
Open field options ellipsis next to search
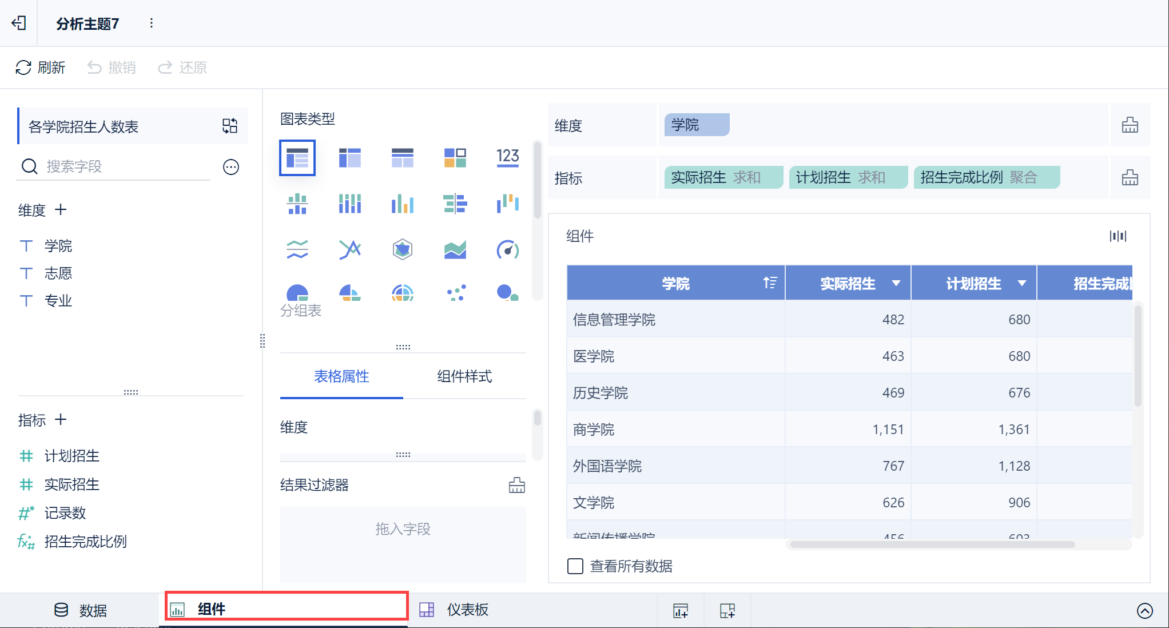coord(230,167)
